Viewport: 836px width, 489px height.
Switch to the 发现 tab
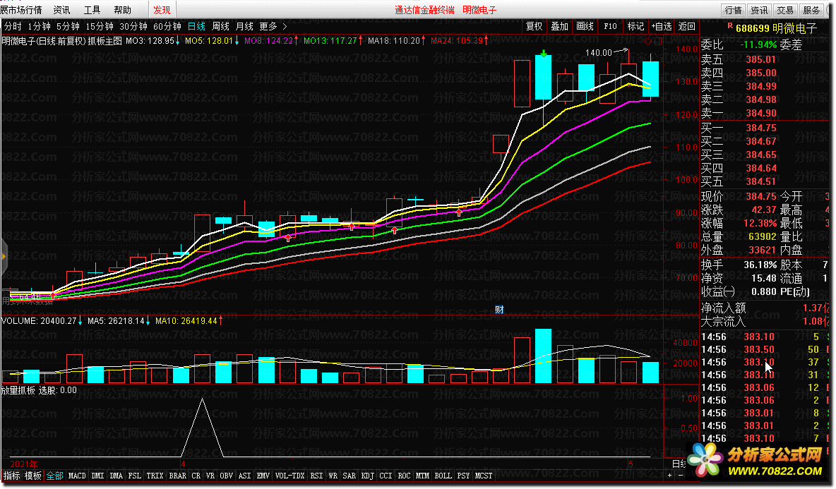[x=162, y=10]
